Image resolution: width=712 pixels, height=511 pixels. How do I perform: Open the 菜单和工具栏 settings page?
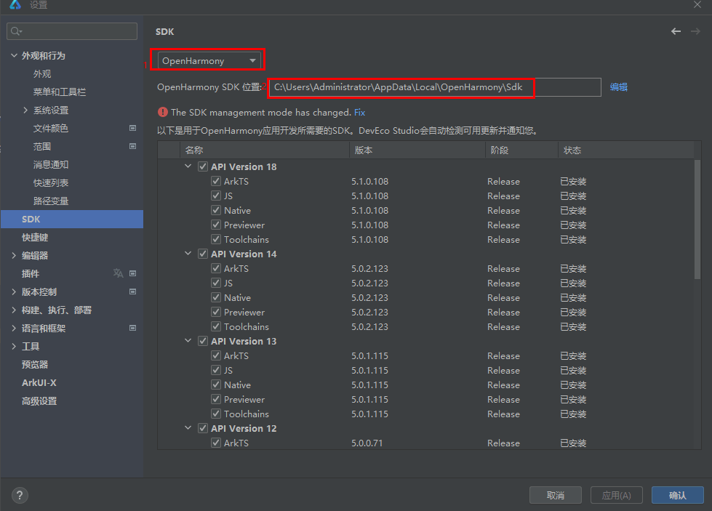pyautogui.click(x=60, y=92)
